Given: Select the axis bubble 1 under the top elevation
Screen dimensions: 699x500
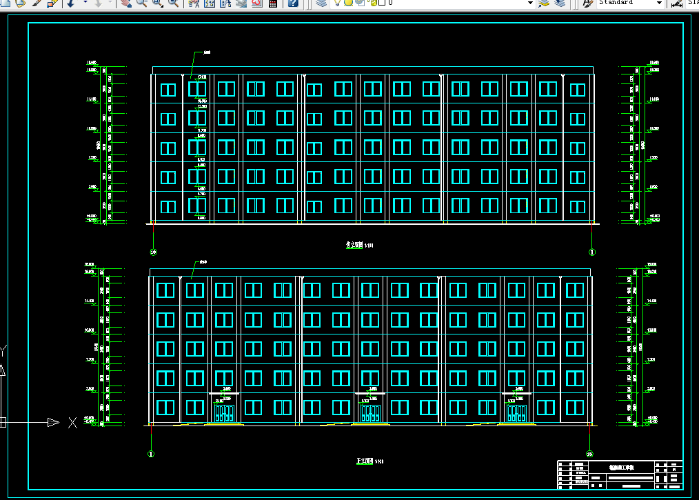Looking at the screenshot, I should point(592,252).
